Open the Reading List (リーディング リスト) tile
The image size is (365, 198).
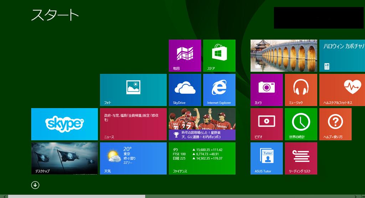pos(301,158)
